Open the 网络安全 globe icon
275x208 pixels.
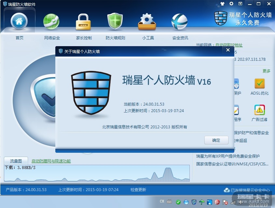point(51,21)
